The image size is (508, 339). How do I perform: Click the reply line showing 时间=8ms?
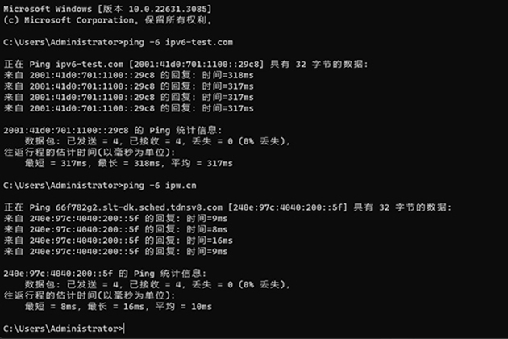pos(115,229)
